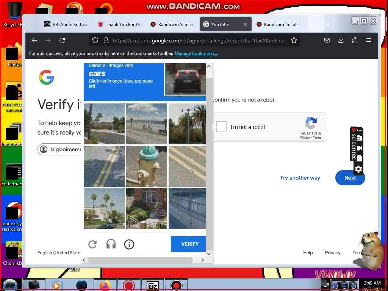Select the red brick house tile
This screenshot has width=388, height=291.
click(x=147, y=209)
